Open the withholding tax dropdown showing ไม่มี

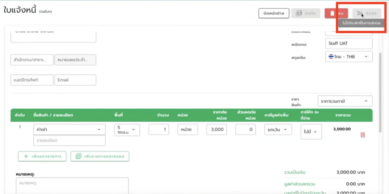point(311,131)
